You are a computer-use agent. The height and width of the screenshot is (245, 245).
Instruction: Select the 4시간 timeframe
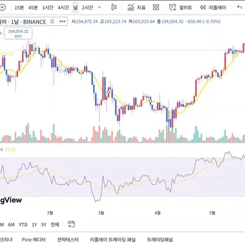[63, 8]
